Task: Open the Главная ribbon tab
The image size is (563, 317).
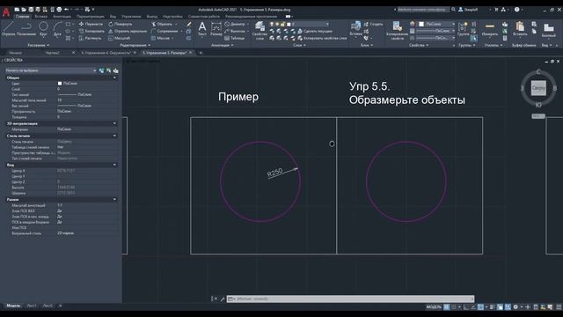Action: tap(22, 17)
